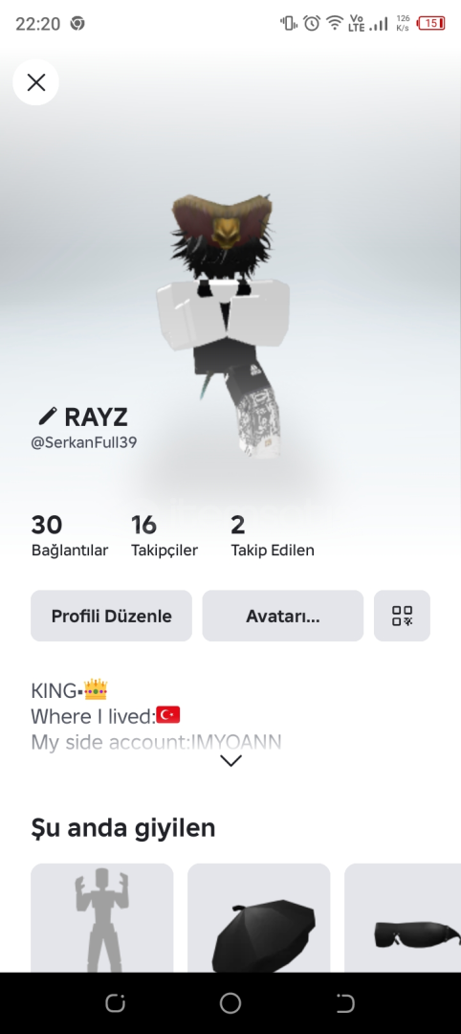Open the 16 Takipçiler list
This screenshot has width=461, height=1034.
(x=164, y=535)
